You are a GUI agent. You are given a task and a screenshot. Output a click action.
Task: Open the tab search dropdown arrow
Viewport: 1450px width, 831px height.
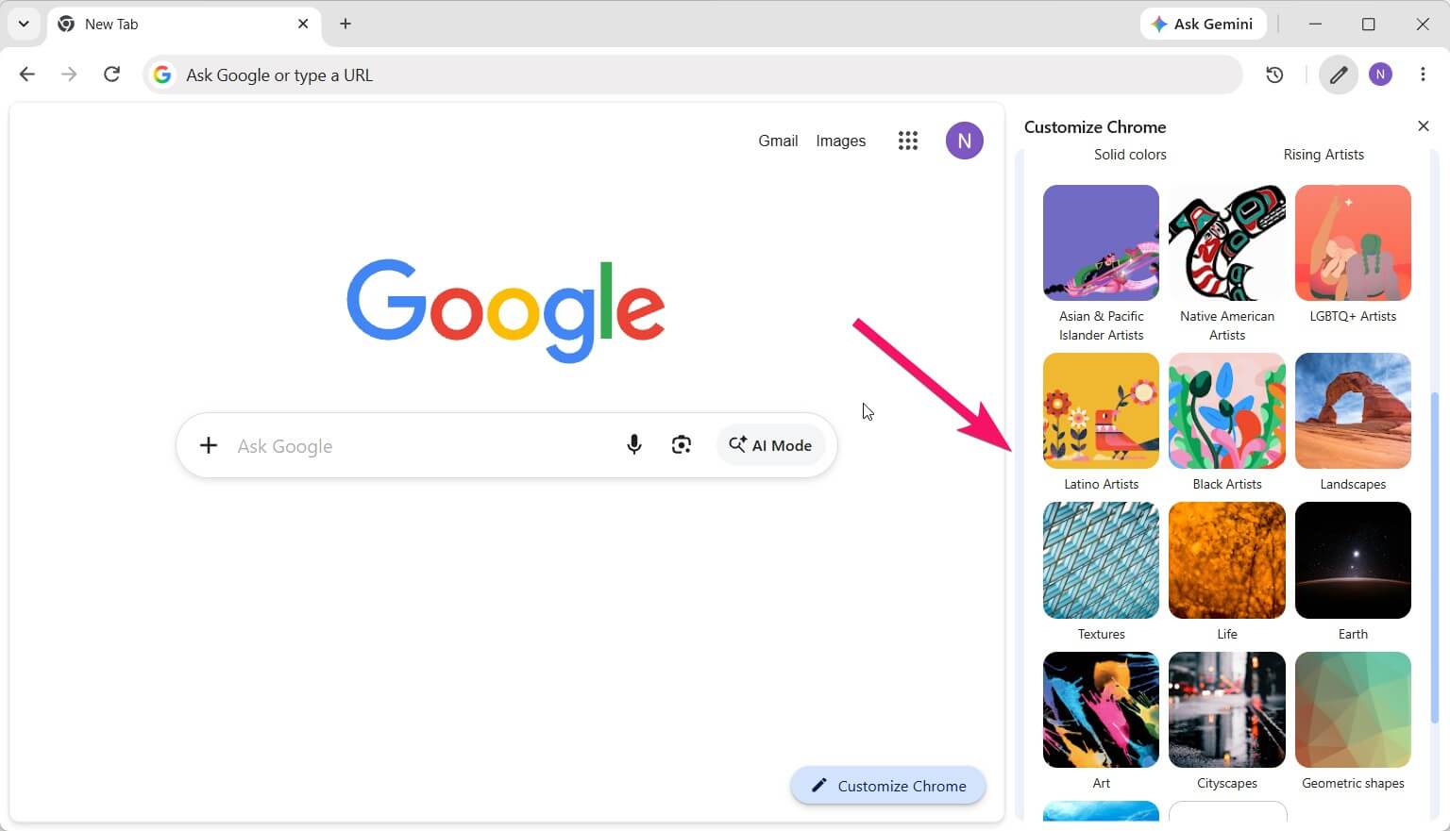click(24, 24)
